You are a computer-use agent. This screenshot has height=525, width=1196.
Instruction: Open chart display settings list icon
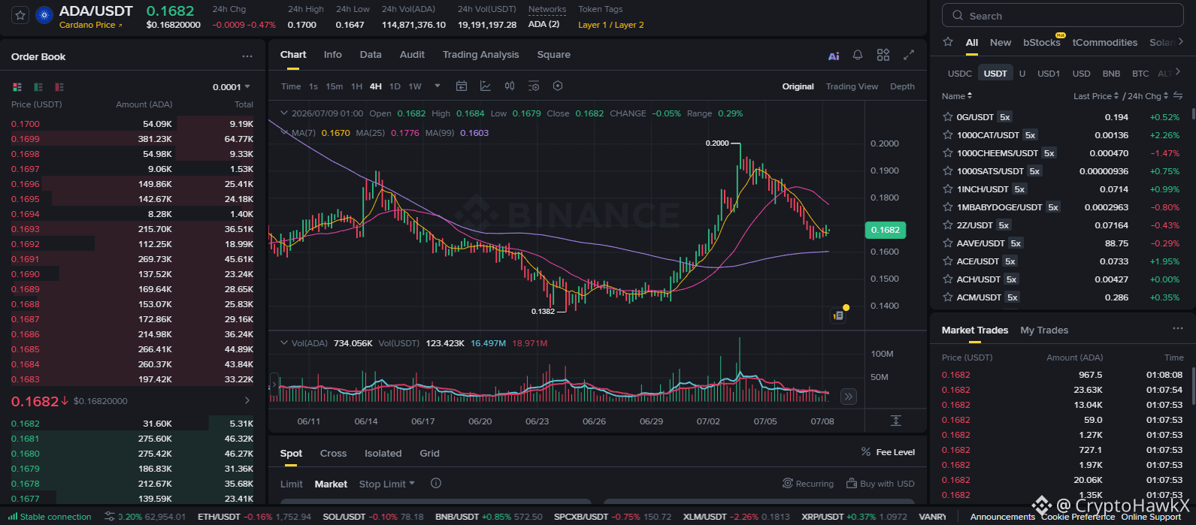pos(534,86)
